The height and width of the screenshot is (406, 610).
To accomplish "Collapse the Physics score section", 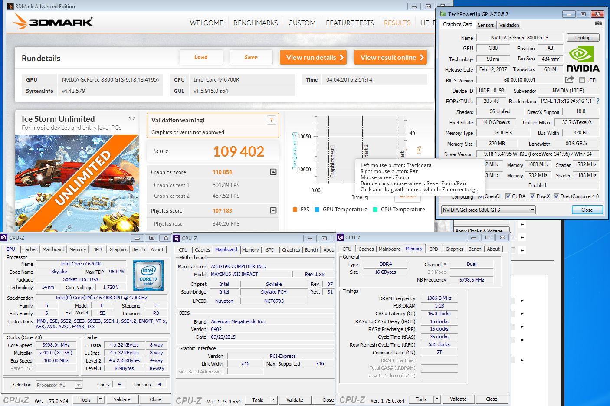I will point(273,210).
